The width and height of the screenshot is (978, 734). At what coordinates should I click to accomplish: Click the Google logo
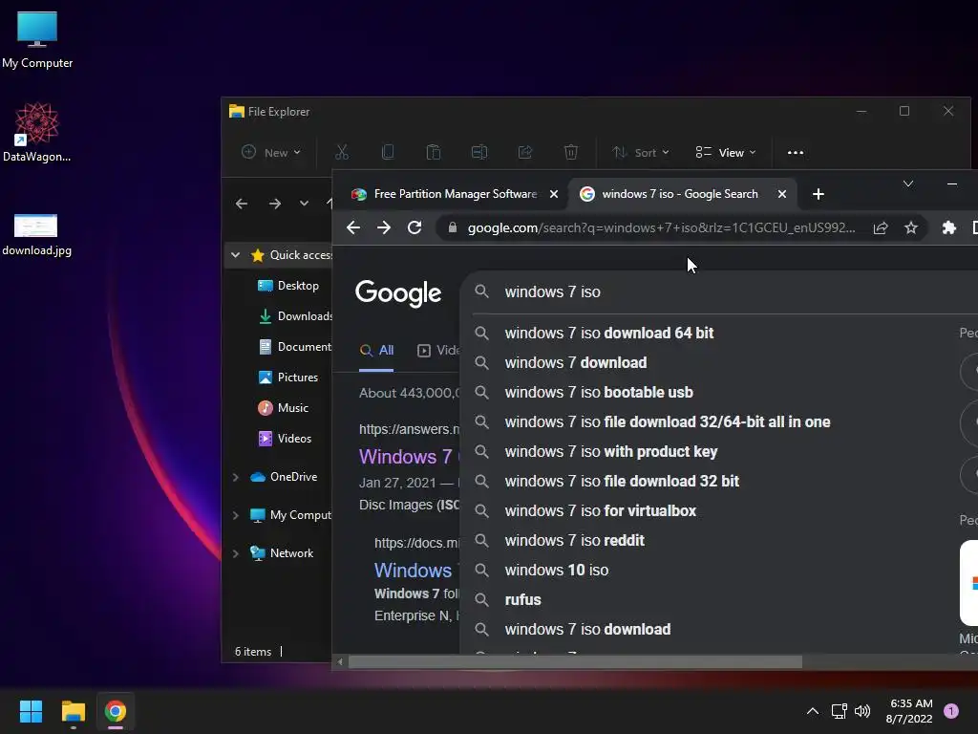pyautogui.click(x=398, y=293)
